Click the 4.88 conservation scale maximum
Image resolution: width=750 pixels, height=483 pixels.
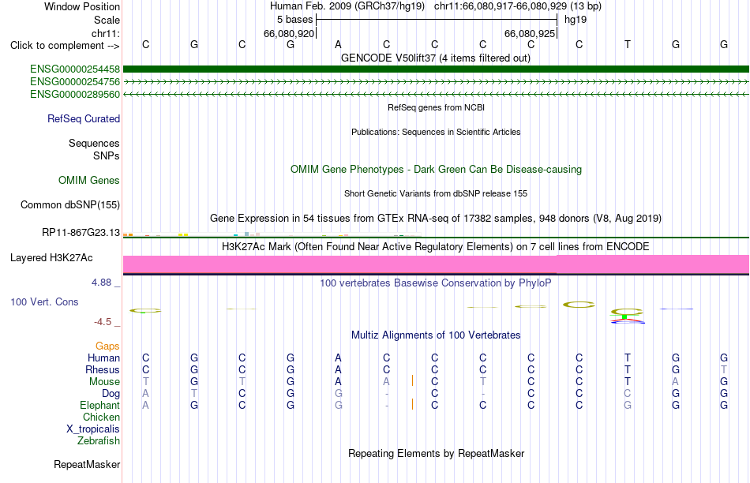coord(101,283)
